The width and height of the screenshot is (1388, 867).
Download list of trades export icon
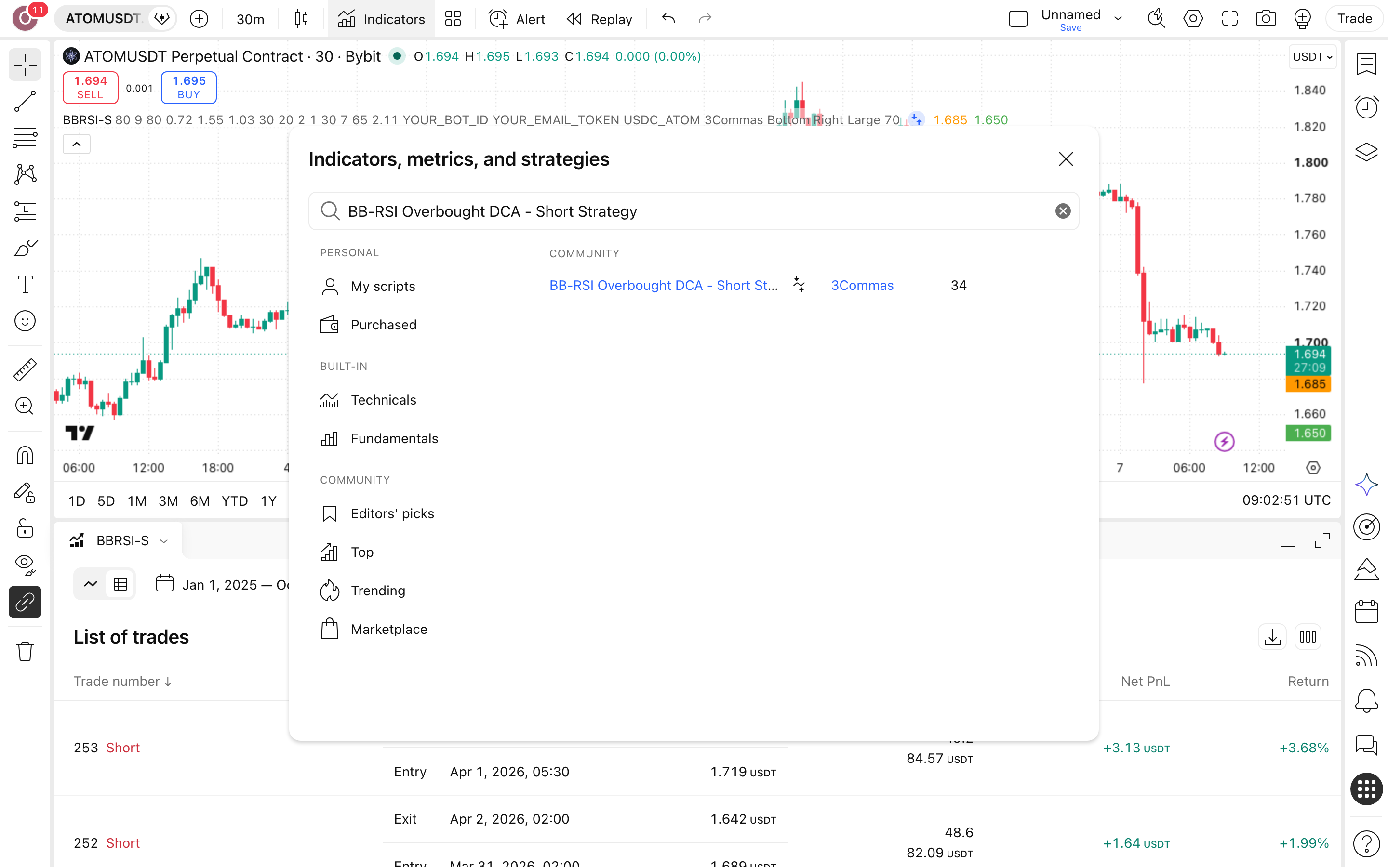pyautogui.click(x=1272, y=637)
